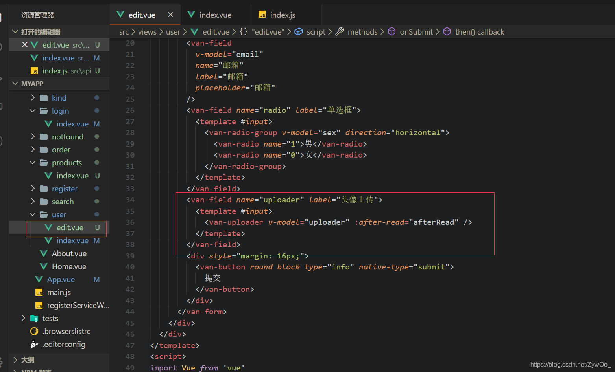Click line number 34 in gutter
This screenshot has height=372, width=615.
tap(130, 200)
